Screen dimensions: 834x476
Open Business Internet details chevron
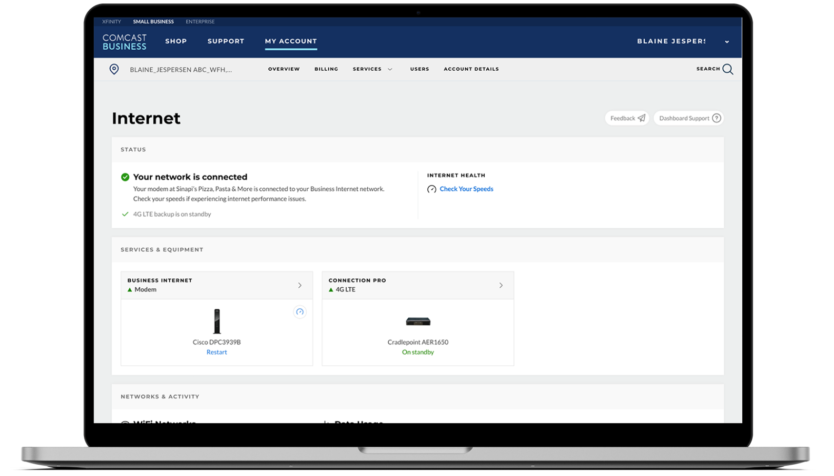(x=300, y=285)
